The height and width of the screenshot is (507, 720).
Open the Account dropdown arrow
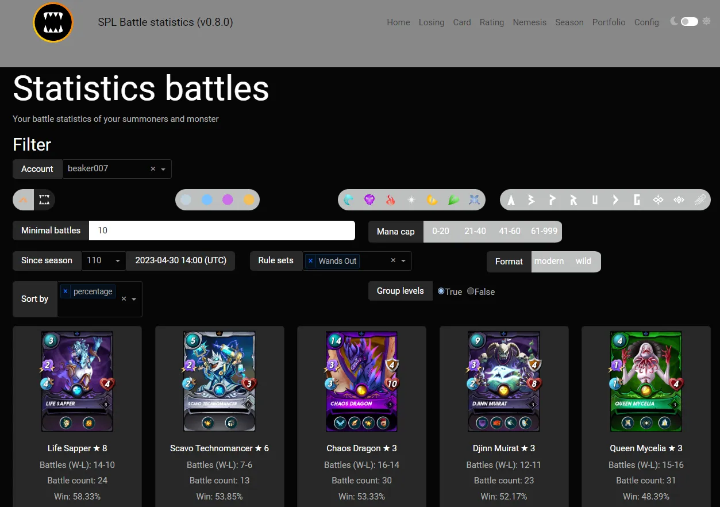click(163, 169)
